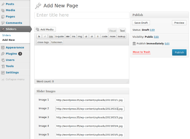This screenshot has height=139, width=190.
Task: Edit the Publish immediately schedule
Action: tap(167, 44)
